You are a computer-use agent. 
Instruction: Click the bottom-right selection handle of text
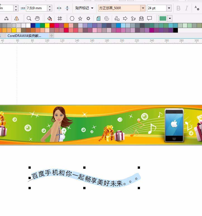139,188
